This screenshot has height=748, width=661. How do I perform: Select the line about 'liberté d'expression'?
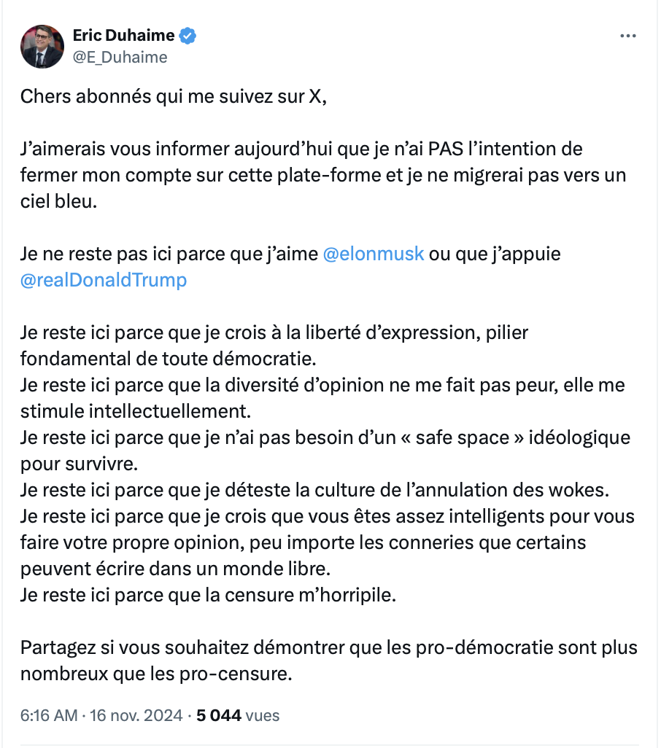click(274, 346)
